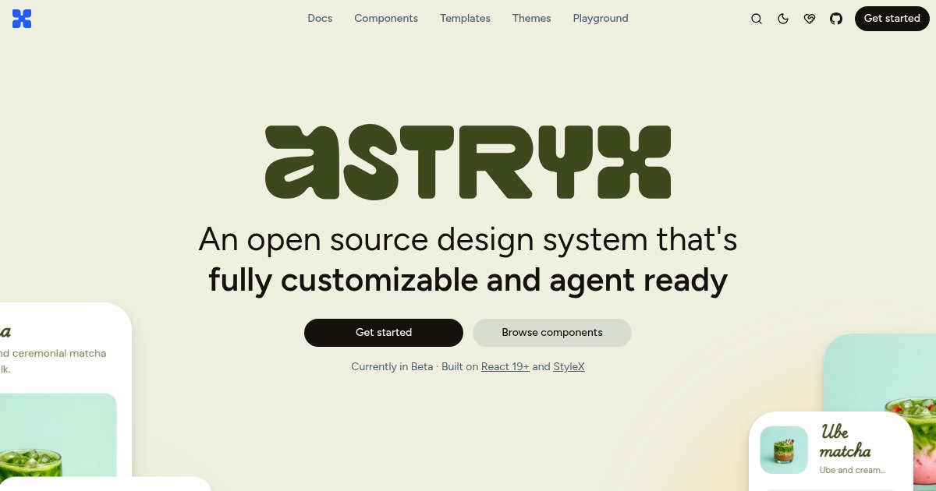Click the hero Get started button
The width and height of the screenshot is (936, 491).
(384, 333)
